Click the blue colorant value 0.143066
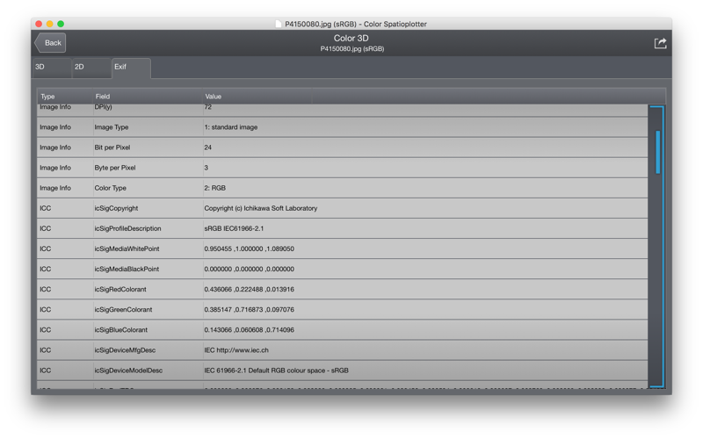Viewport: 703px width, 439px height. pyautogui.click(x=250, y=330)
